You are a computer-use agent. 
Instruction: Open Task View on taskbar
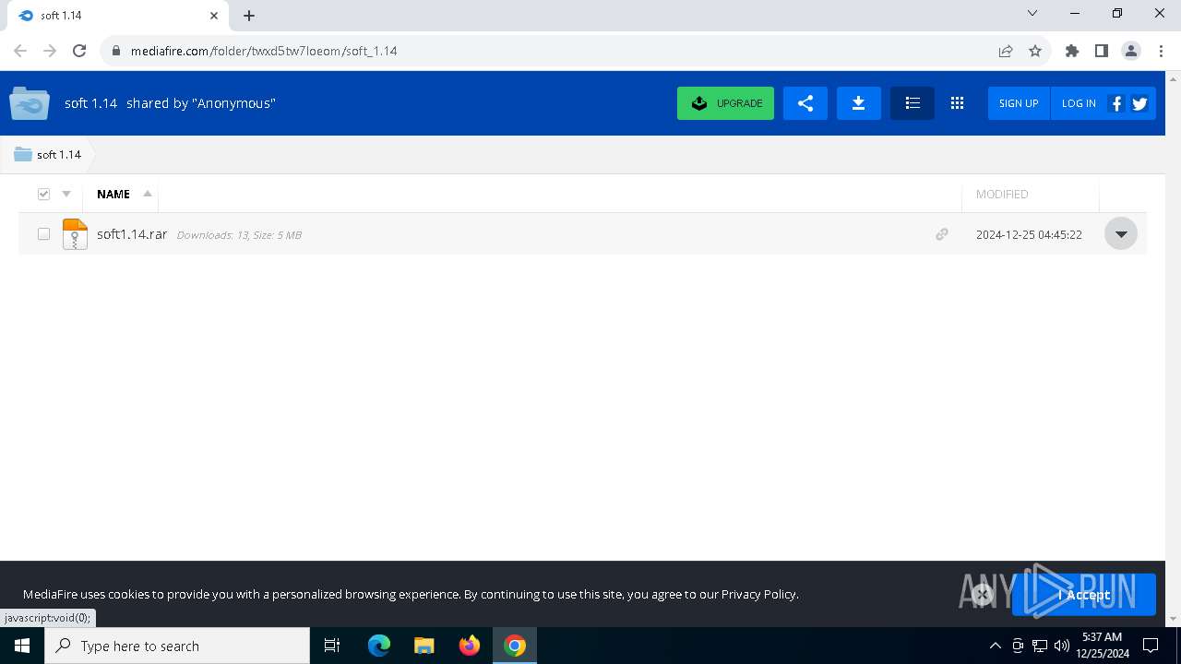[x=332, y=646]
